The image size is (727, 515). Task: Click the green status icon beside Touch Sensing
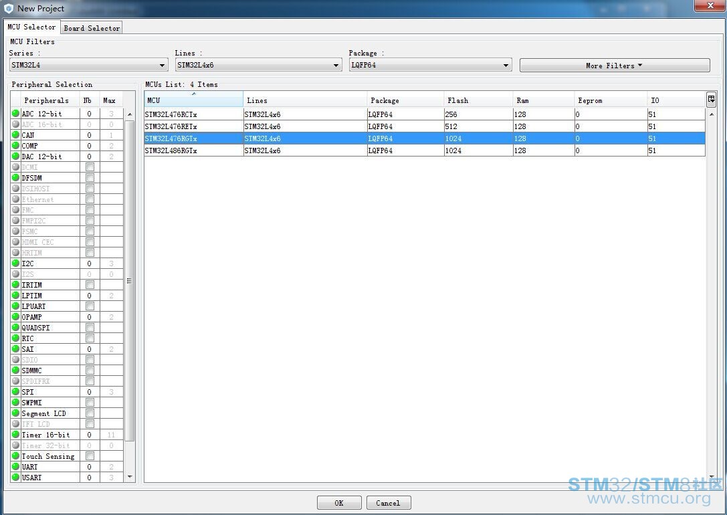tap(16, 455)
